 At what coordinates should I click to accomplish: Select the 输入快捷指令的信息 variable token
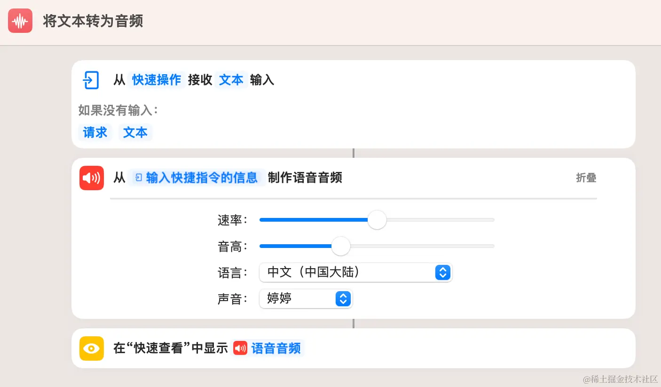tap(197, 178)
